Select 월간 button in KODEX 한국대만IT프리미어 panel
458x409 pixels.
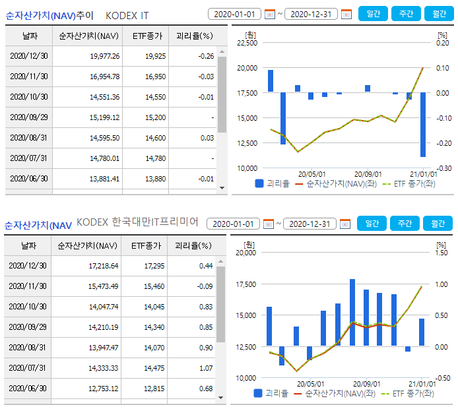[438, 224]
